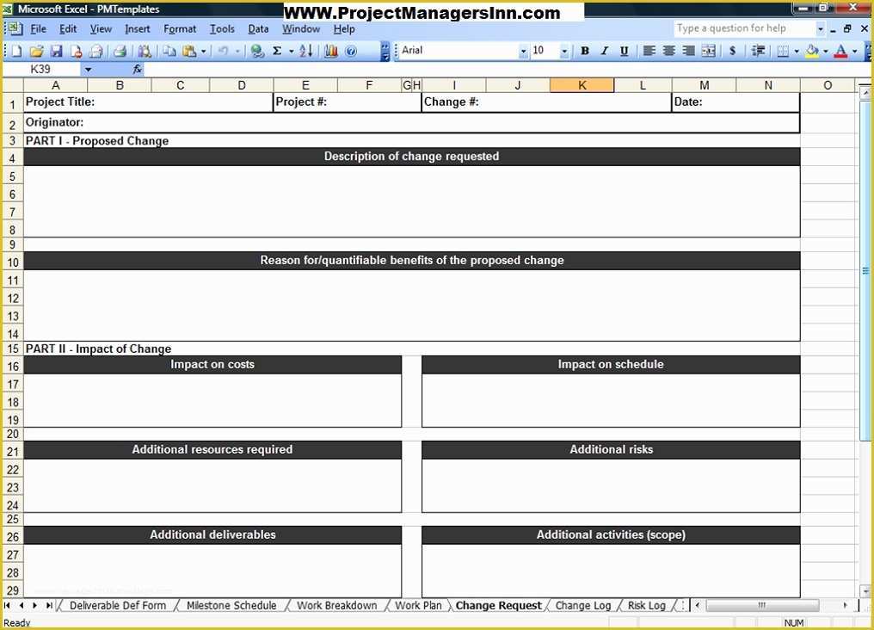Open a file with the folder icon

click(36, 52)
